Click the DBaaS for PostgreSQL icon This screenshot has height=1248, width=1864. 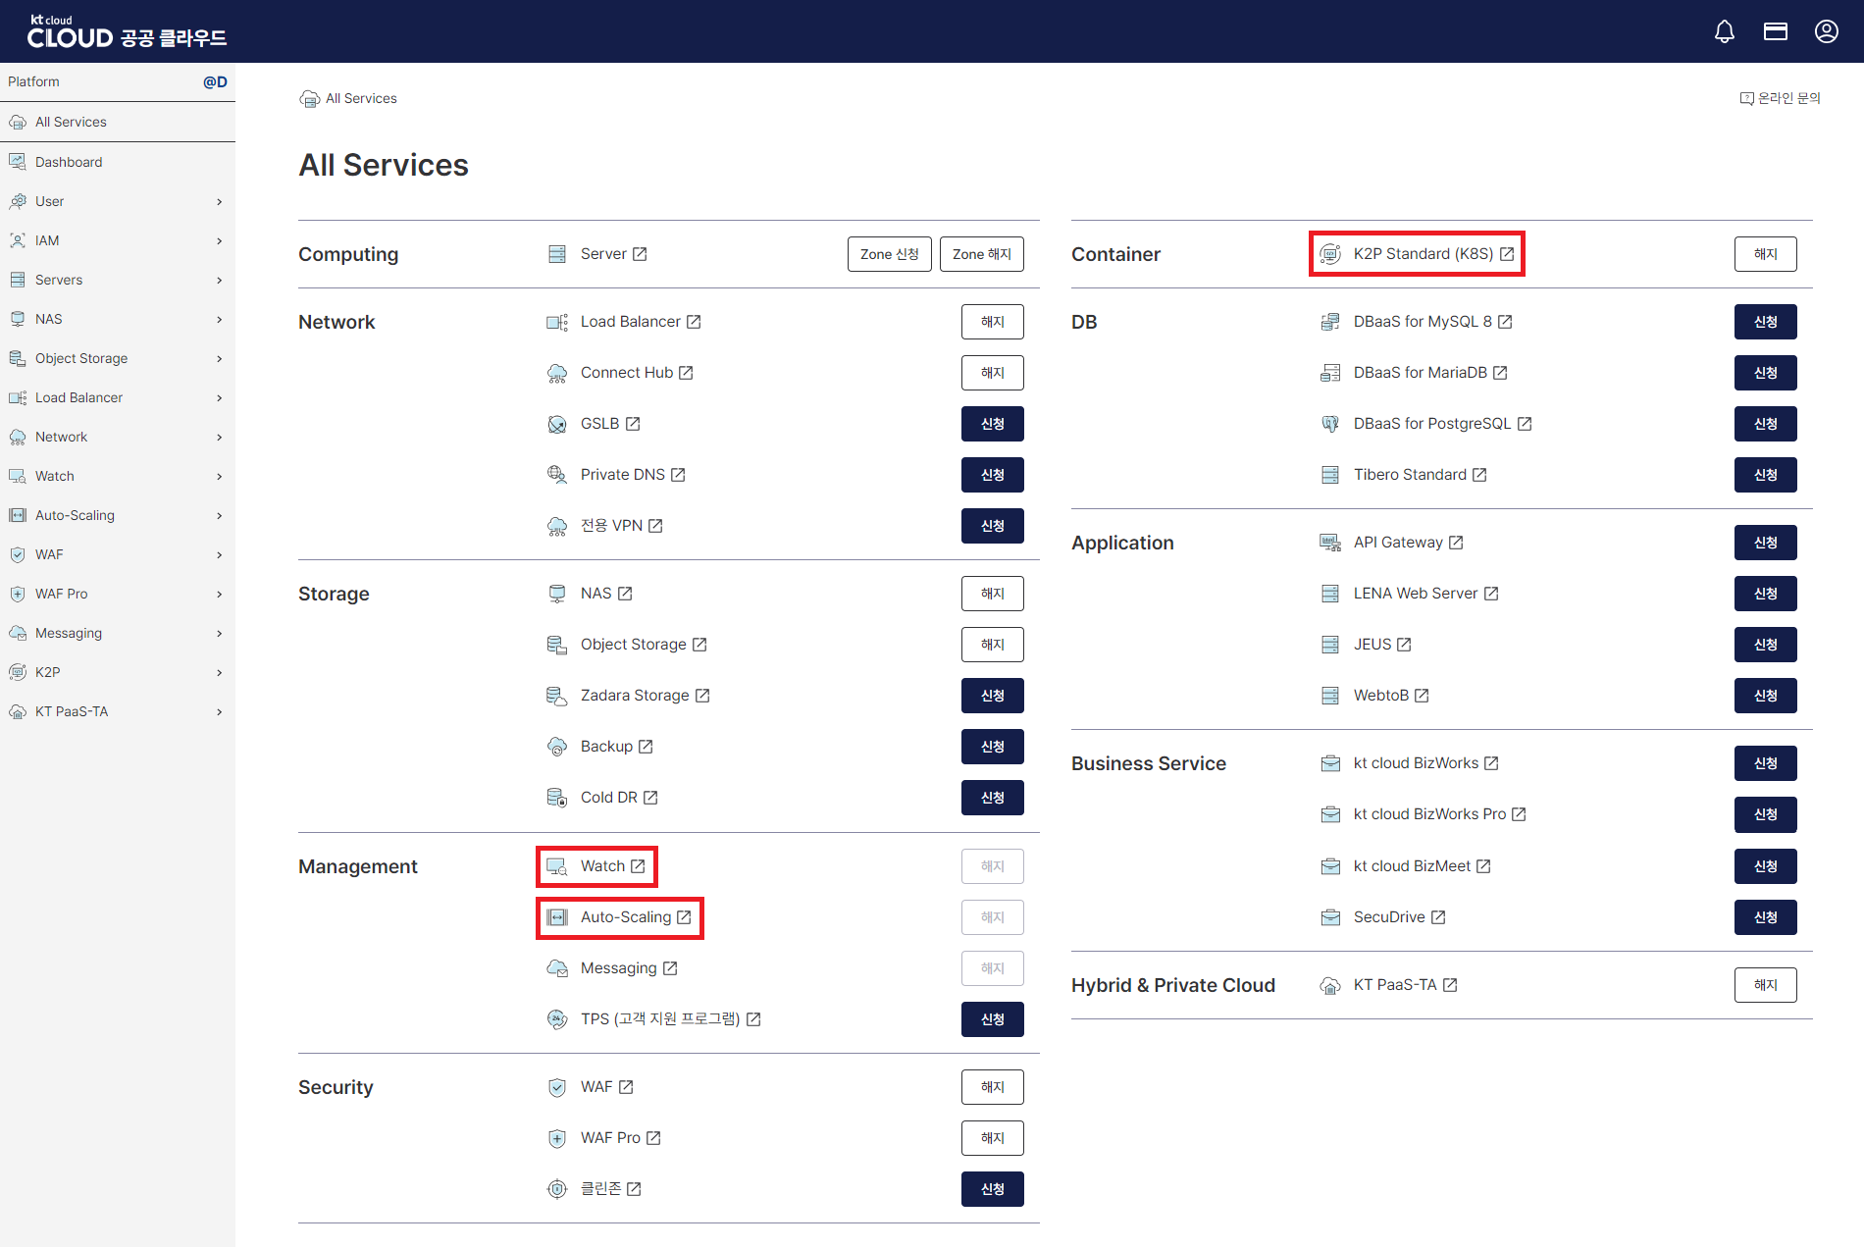1329,424
